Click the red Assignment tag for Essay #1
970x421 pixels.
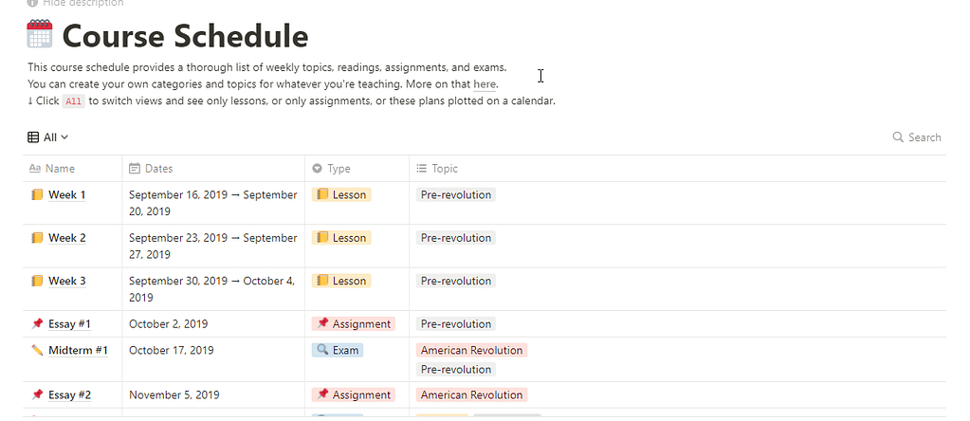pyautogui.click(x=354, y=324)
